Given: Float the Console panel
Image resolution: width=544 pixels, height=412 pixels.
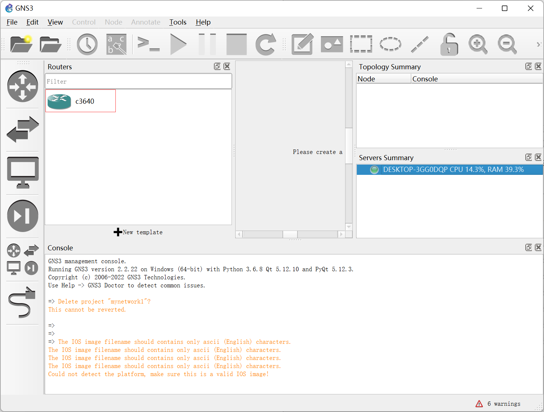Looking at the screenshot, I should coord(529,247).
